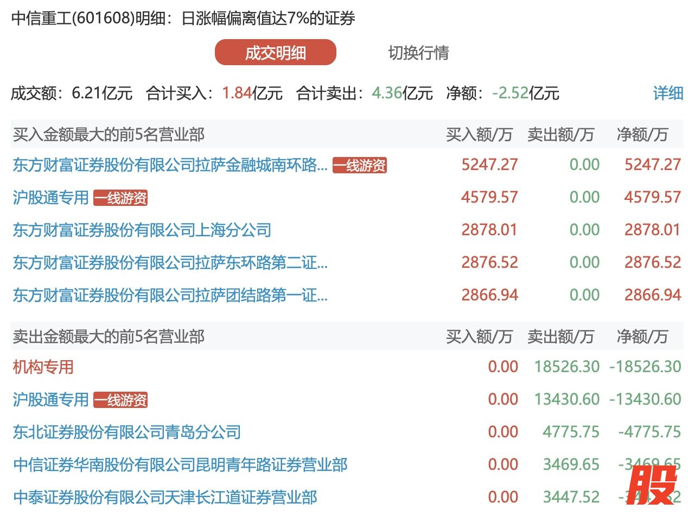Open 东方财富证券股份有限公司上海分公司 link
This screenshot has height=515, width=688.
click(142, 230)
